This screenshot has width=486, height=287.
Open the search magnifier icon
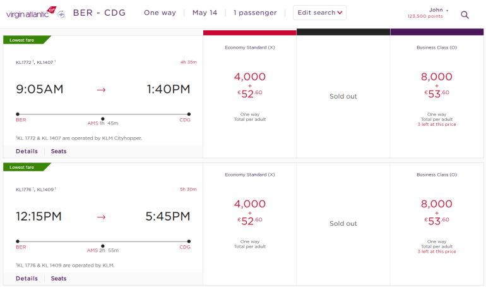pos(465,15)
